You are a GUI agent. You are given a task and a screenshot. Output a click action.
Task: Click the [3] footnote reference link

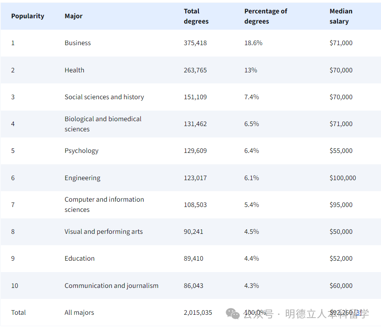click(x=357, y=312)
